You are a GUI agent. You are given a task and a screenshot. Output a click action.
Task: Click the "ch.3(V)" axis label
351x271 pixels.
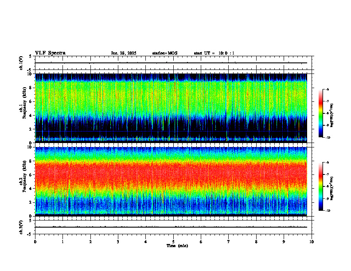(21, 227)
